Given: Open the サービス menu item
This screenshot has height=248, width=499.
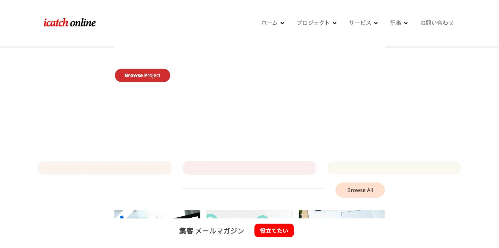Looking at the screenshot, I should (x=360, y=23).
